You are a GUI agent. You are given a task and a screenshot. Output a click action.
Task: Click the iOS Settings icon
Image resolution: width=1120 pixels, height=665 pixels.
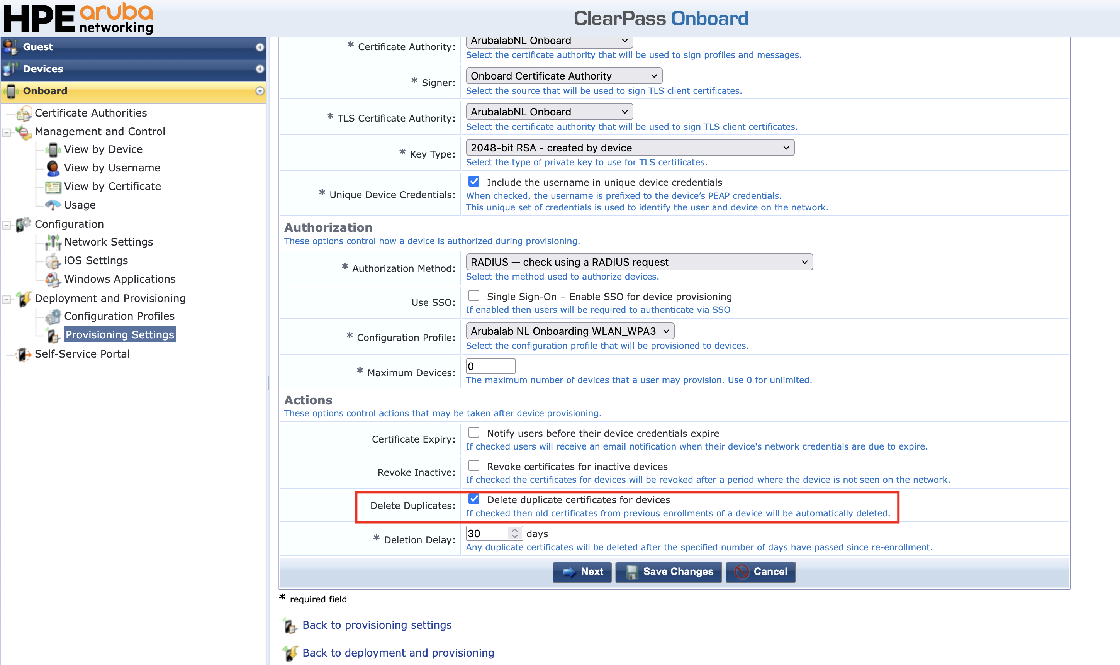pos(53,261)
